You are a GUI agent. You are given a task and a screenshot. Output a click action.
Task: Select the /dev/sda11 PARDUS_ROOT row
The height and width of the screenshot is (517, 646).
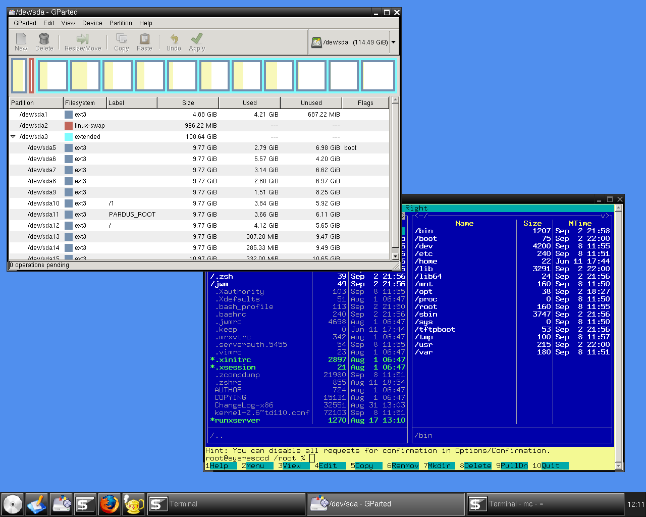click(x=199, y=215)
